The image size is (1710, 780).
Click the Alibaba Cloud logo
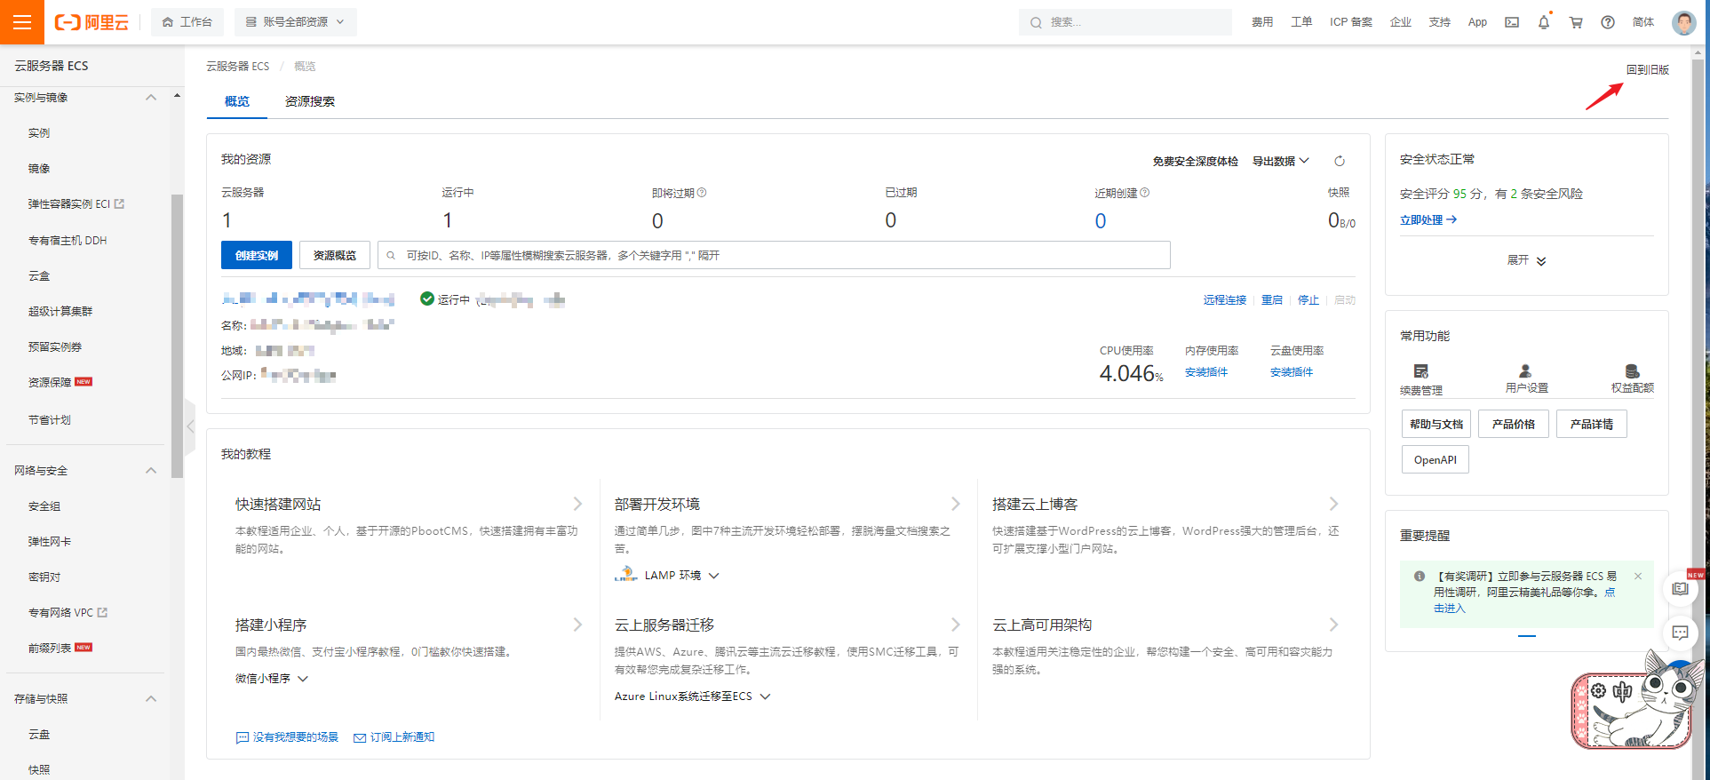(x=91, y=22)
